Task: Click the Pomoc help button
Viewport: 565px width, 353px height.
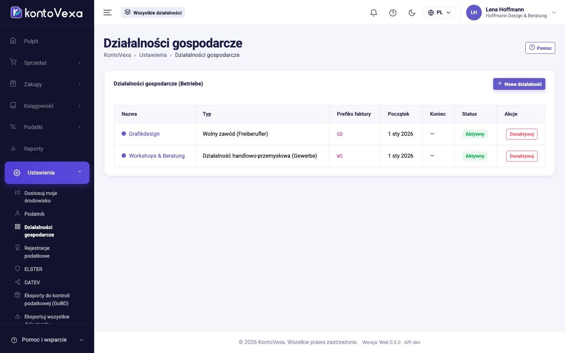Action: (x=540, y=48)
